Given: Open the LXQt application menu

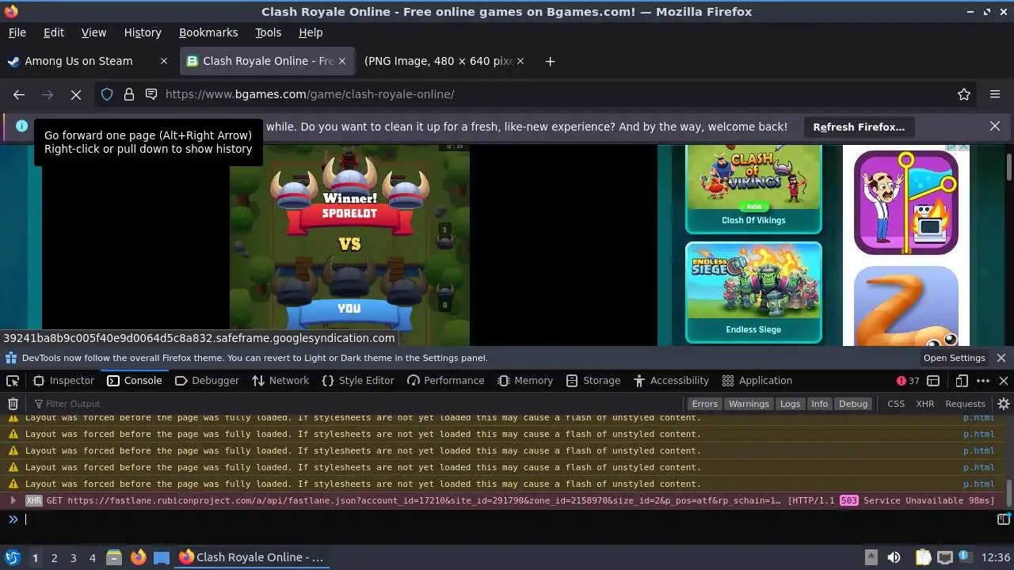Looking at the screenshot, I should tap(13, 557).
